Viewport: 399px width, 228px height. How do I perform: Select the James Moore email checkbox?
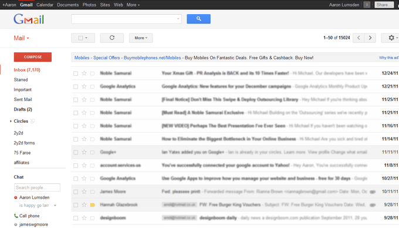tap(76, 192)
